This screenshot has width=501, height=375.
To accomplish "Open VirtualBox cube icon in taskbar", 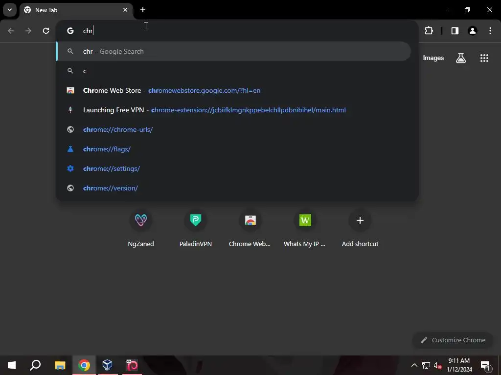I will click(x=108, y=365).
